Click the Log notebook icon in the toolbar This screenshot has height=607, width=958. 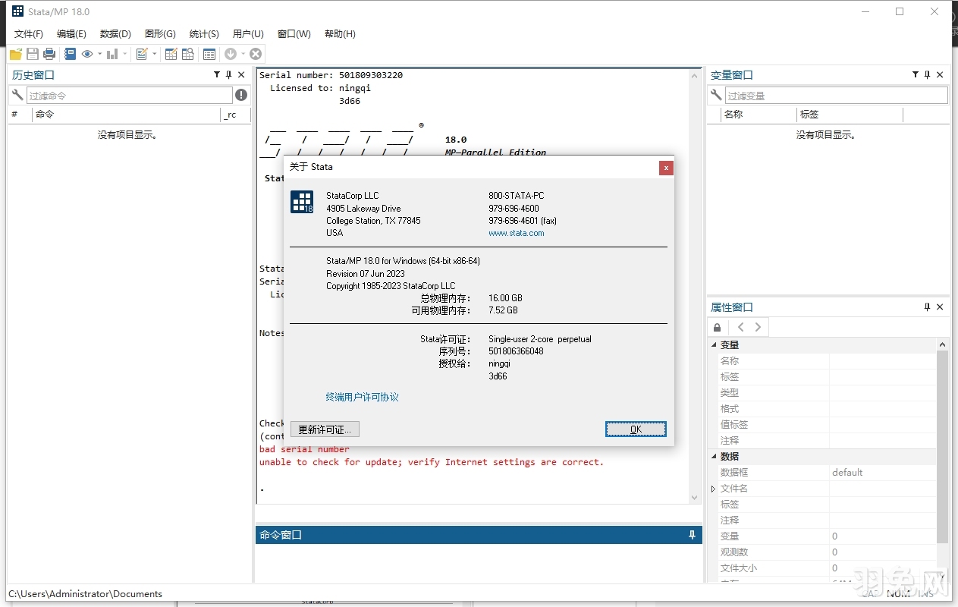pos(71,53)
